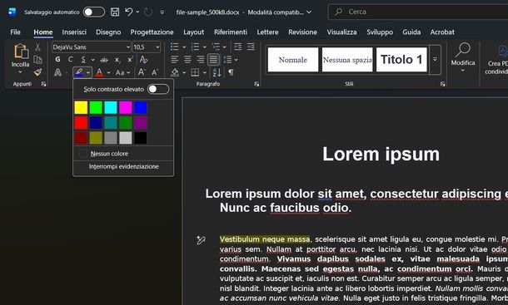
Task: Increase paragraph indent
Action: [x=251, y=47]
